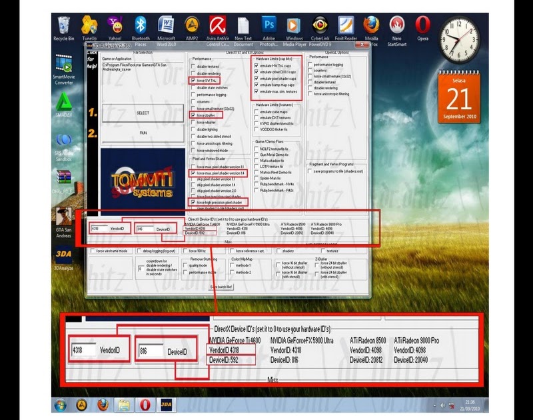This screenshot has width=533, height=420.
Task: Enable disable state switches checkbox
Action: tap(193, 88)
